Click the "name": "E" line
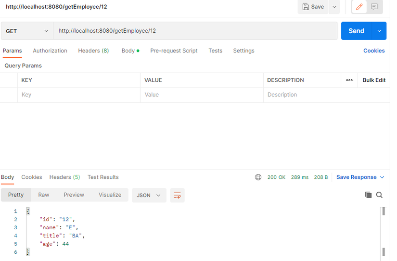Screen dimensions: 397x261 [x=59, y=227]
